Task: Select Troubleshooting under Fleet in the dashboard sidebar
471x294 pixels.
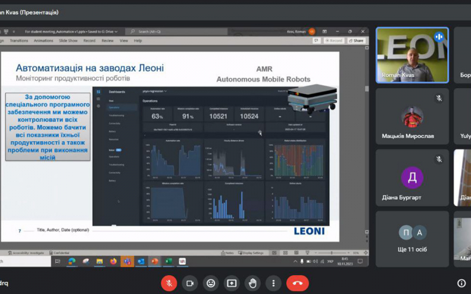Action: pos(116,115)
